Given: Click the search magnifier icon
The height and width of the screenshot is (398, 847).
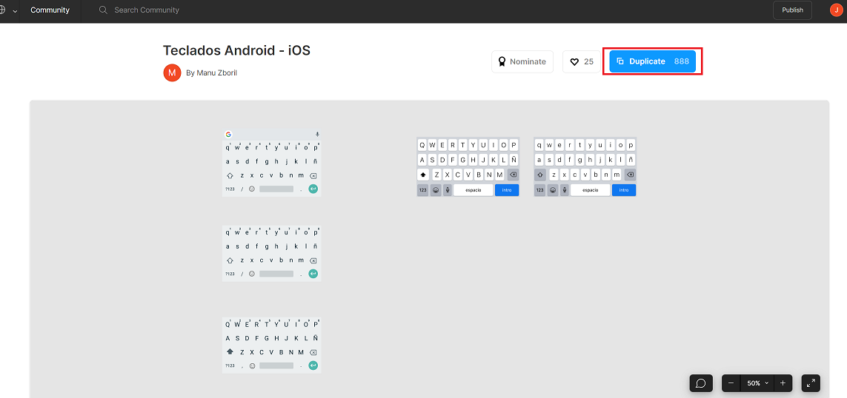Looking at the screenshot, I should pyautogui.click(x=103, y=10).
